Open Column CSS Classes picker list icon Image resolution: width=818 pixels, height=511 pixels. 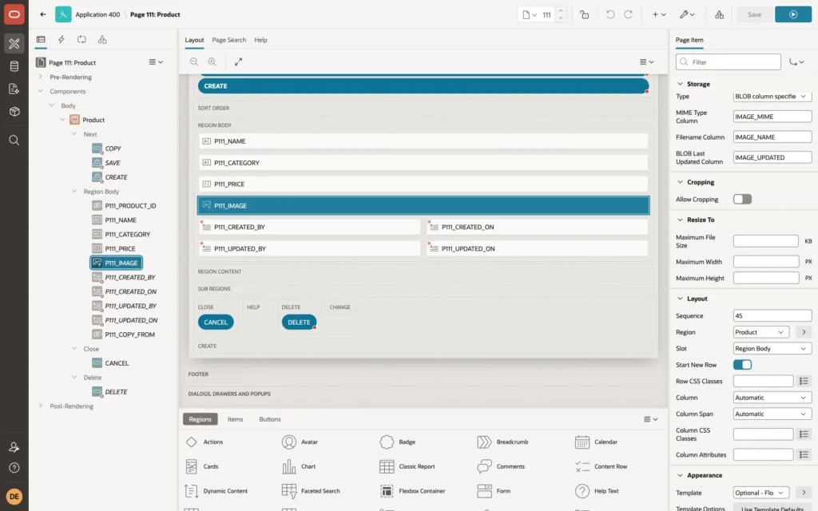click(804, 434)
